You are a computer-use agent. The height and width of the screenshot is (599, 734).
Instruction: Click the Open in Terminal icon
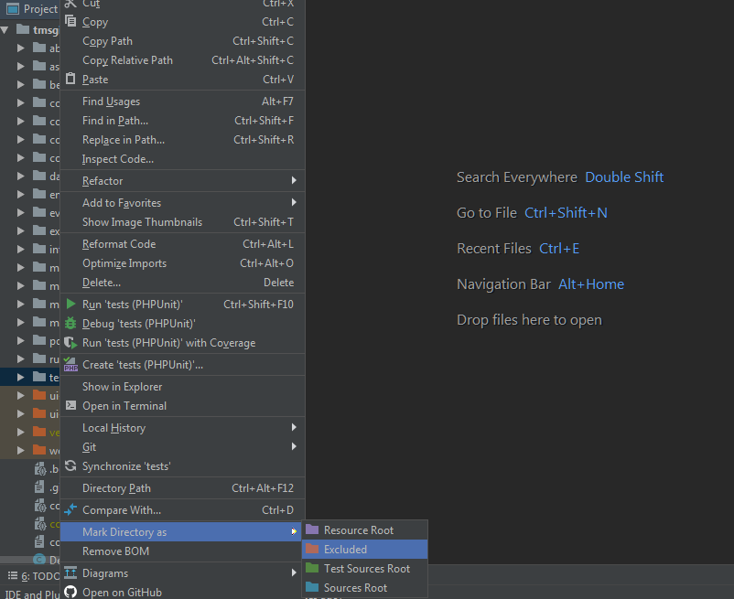coord(70,405)
